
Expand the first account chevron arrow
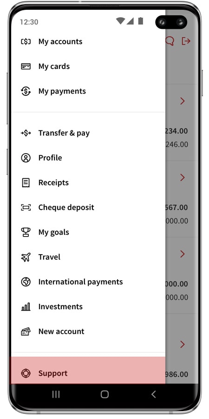pyautogui.click(x=183, y=101)
